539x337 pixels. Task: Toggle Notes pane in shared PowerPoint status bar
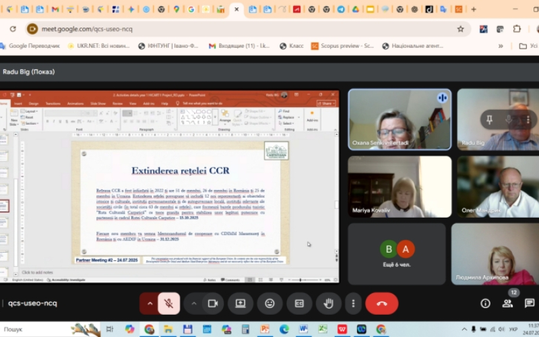(210, 280)
